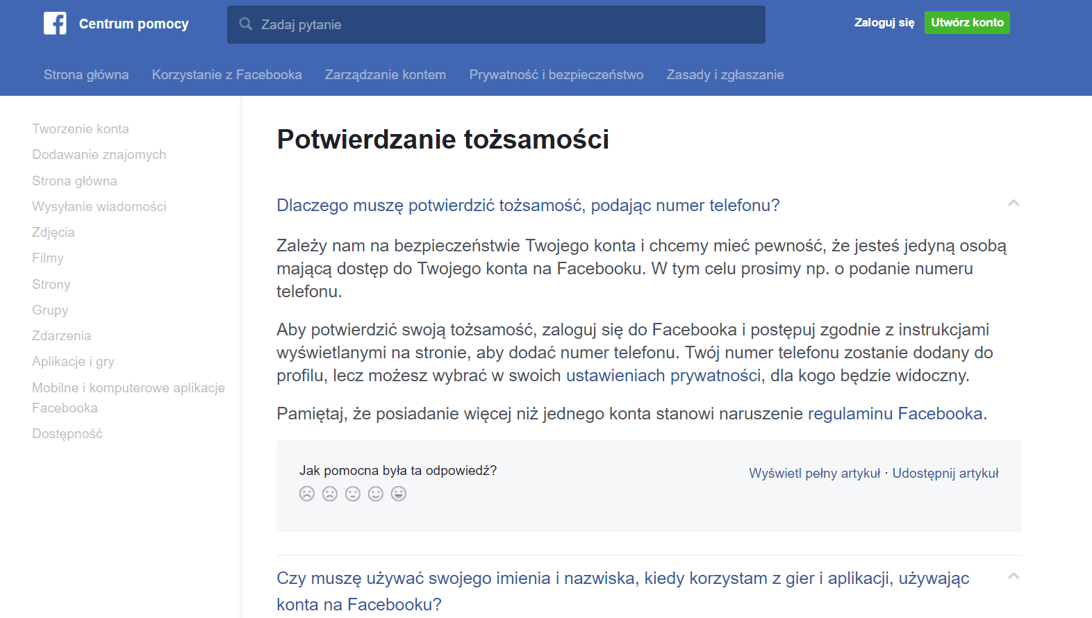
Task: Select Strony in sidebar
Action: pyautogui.click(x=51, y=285)
